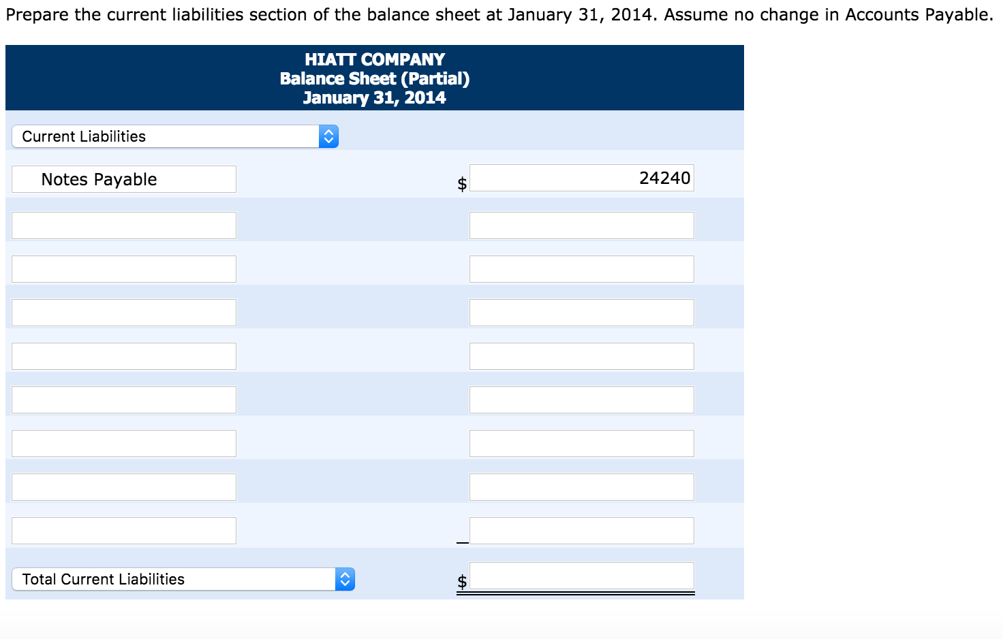
Task: Focus sixth blank account field under Notes Payable
Action: (x=124, y=443)
